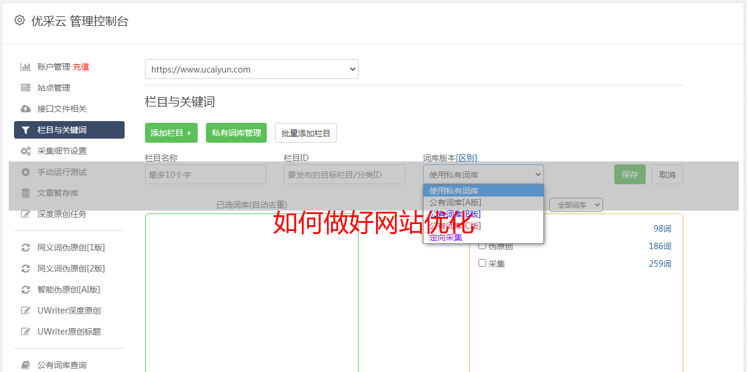Open the 全部词库 filter dropdown
747x372 pixels.
(x=576, y=205)
